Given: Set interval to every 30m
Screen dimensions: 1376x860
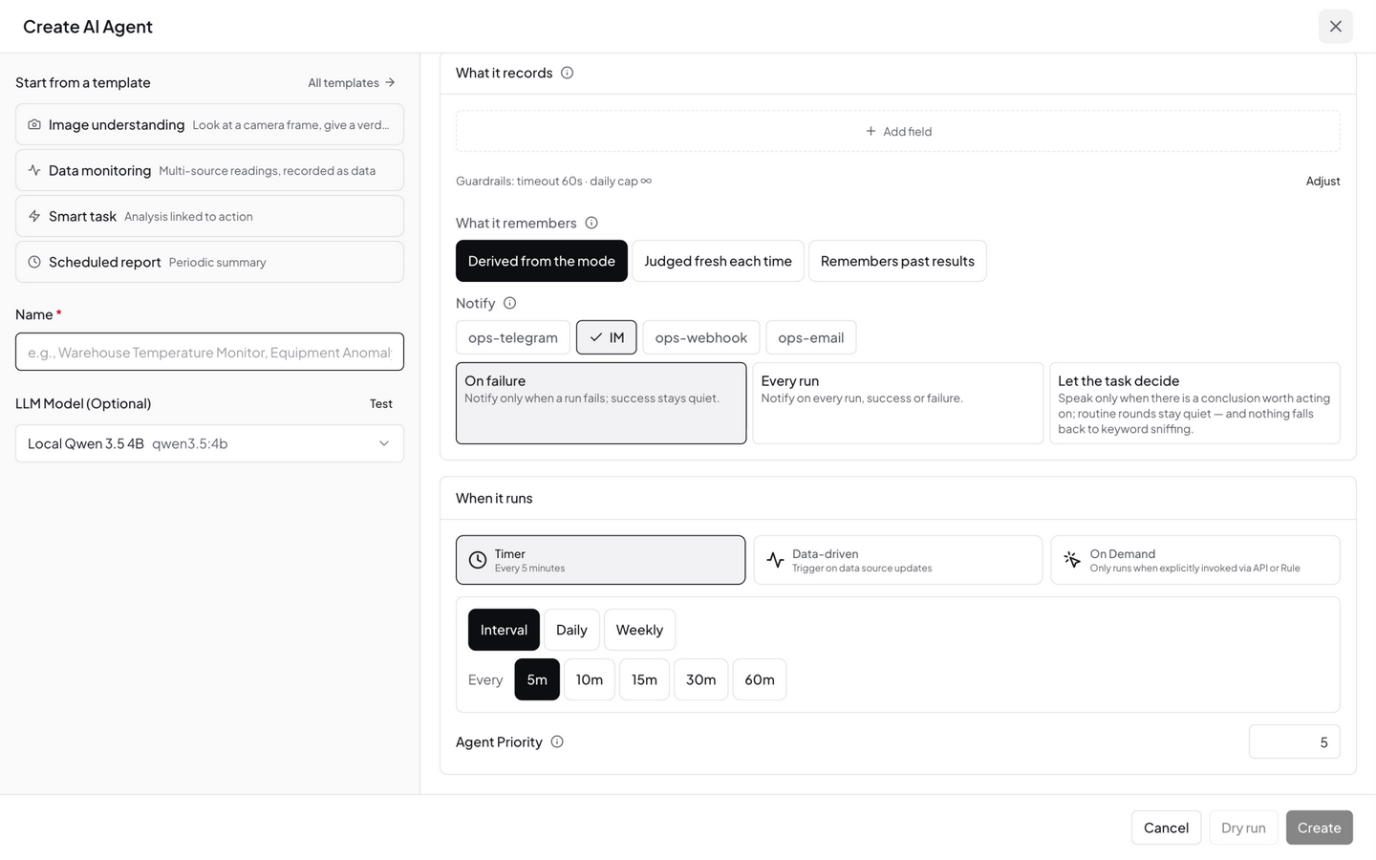Looking at the screenshot, I should pos(701,679).
